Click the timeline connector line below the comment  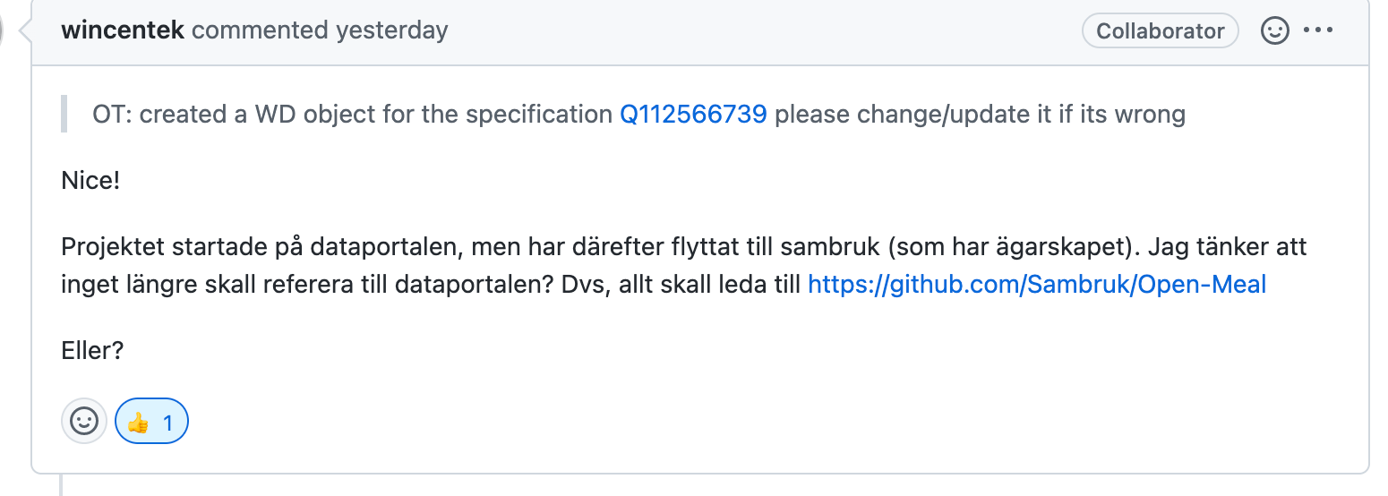[x=61, y=484]
